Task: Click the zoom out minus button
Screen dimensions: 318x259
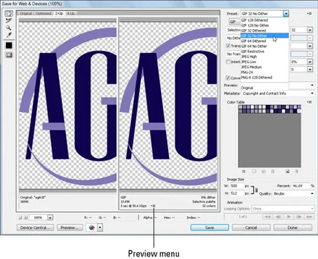Action: pyautogui.click(x=20, y=218)
